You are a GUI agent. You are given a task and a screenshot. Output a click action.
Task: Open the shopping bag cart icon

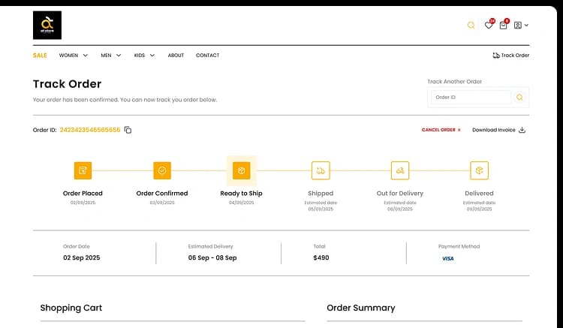pyautogui.click(x=504, y=25)
